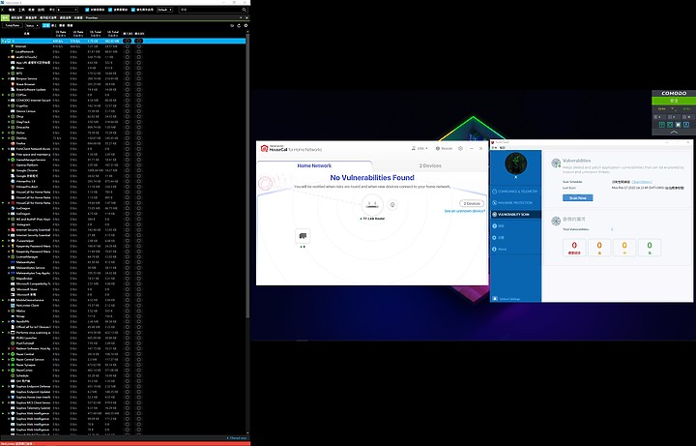Viewport: 696px width, 446px height.
Task: Open NetLimiter list settings gear icon
Action: point(246,26)
